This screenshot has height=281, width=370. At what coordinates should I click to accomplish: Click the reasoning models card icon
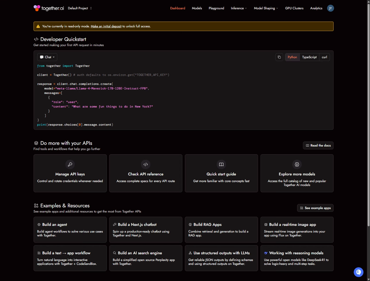(266, 253)
